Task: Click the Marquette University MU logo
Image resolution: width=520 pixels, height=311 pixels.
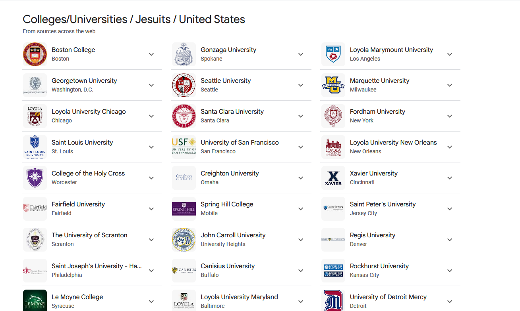Action: [333, 85]
